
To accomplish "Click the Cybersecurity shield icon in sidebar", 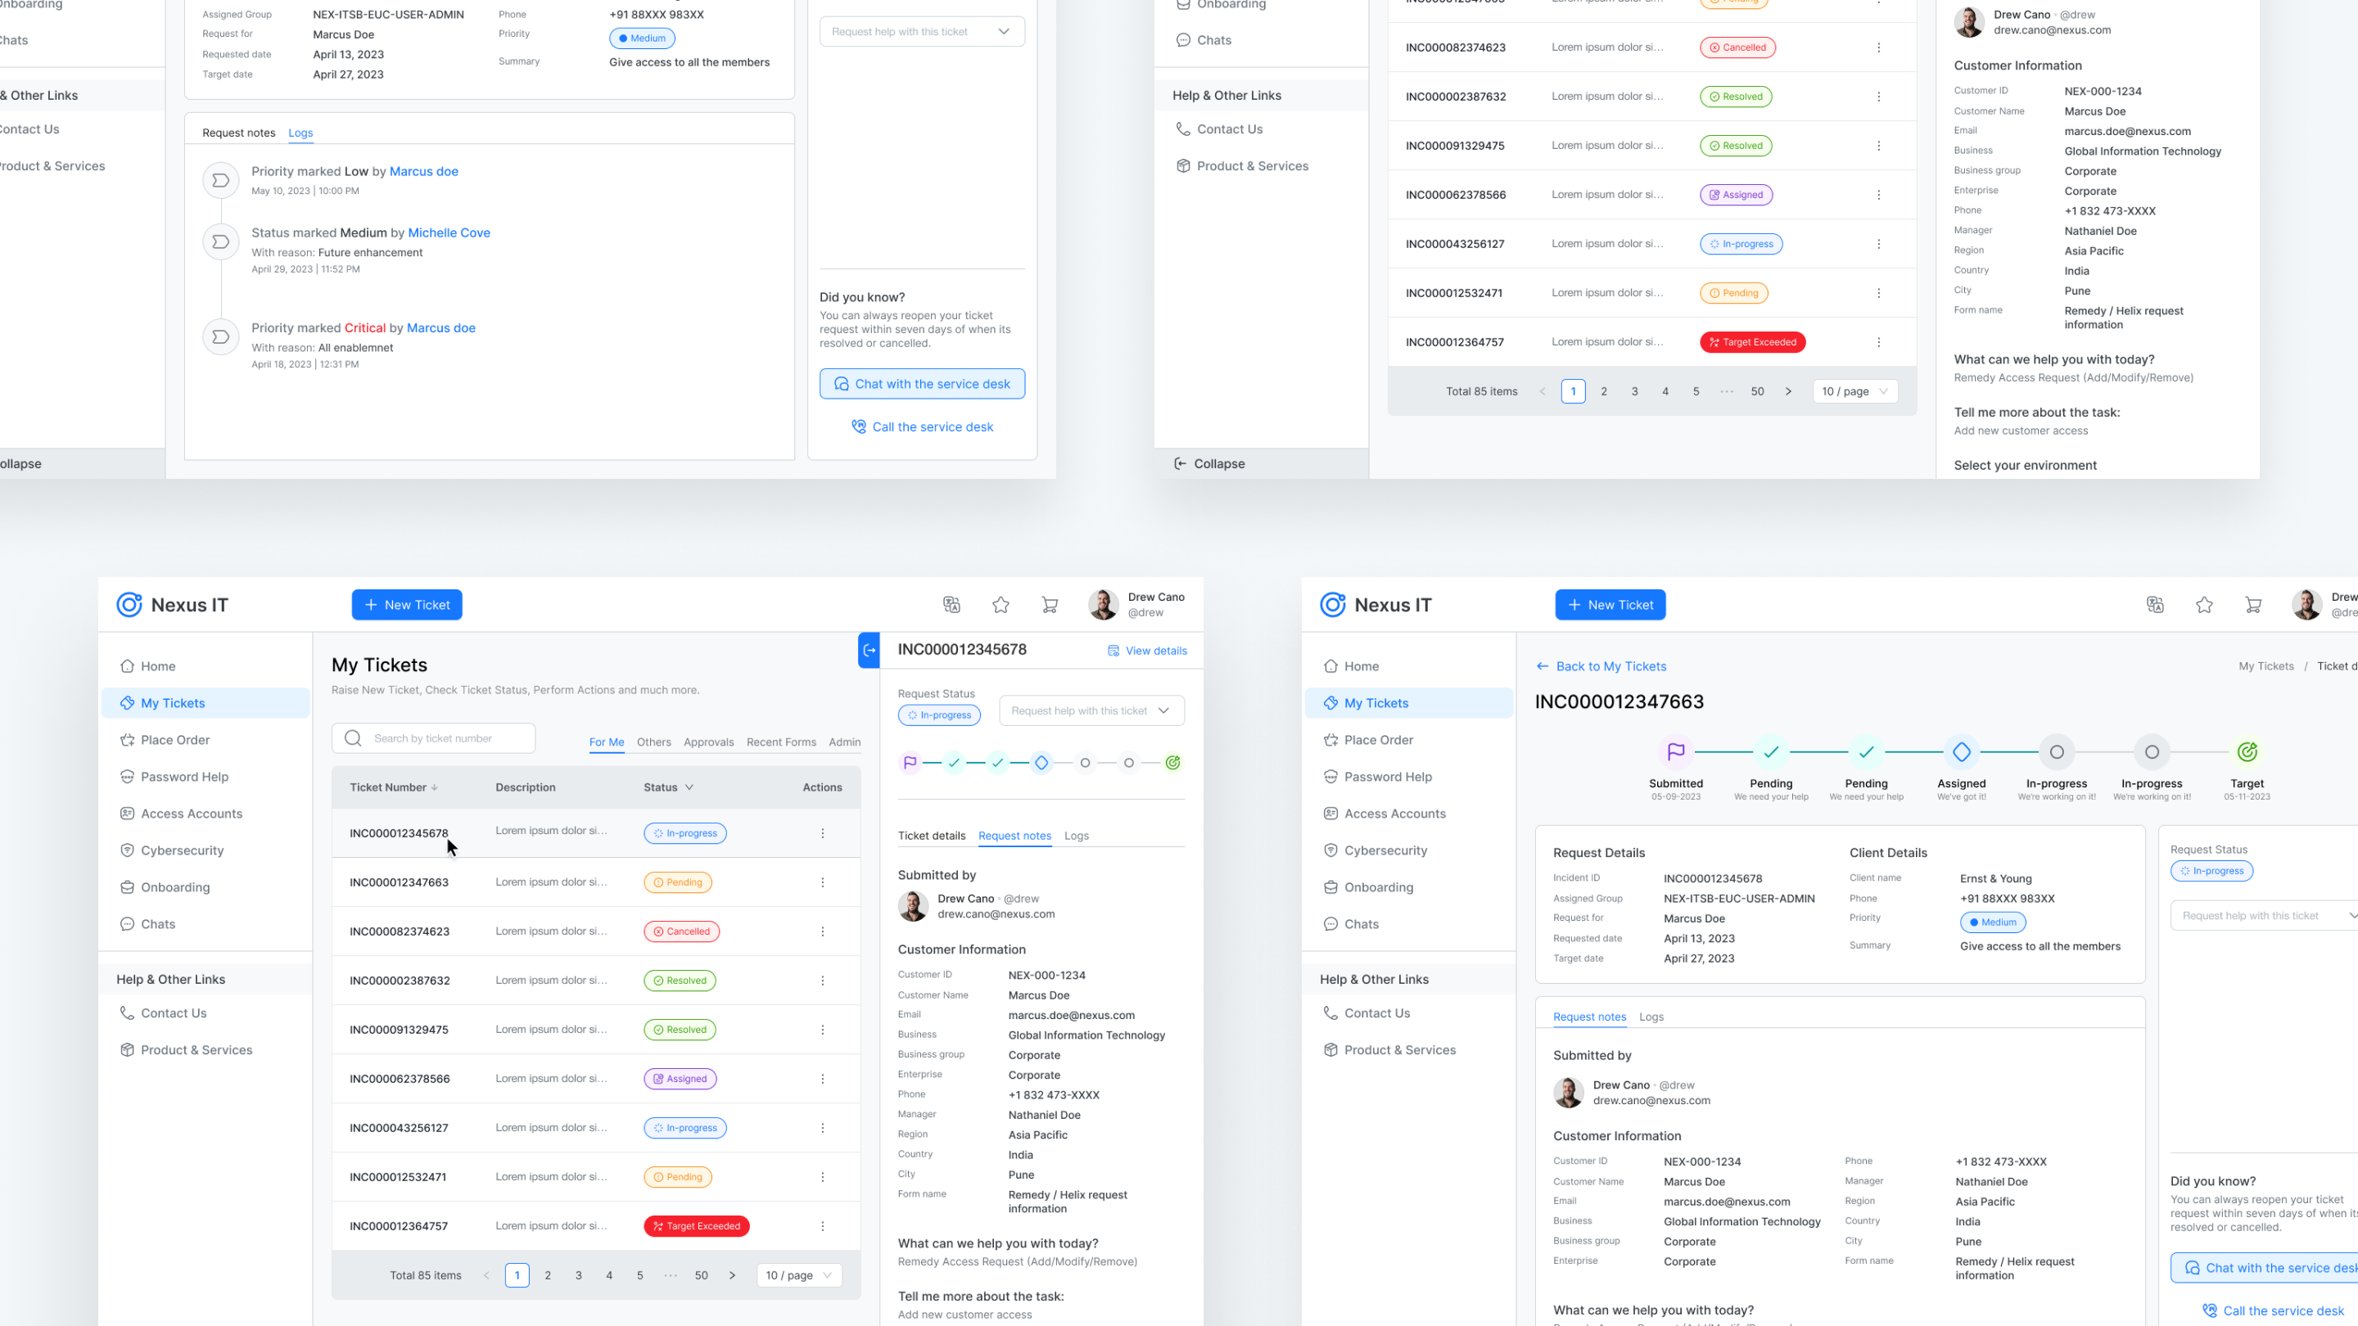I will click(127, 850).
